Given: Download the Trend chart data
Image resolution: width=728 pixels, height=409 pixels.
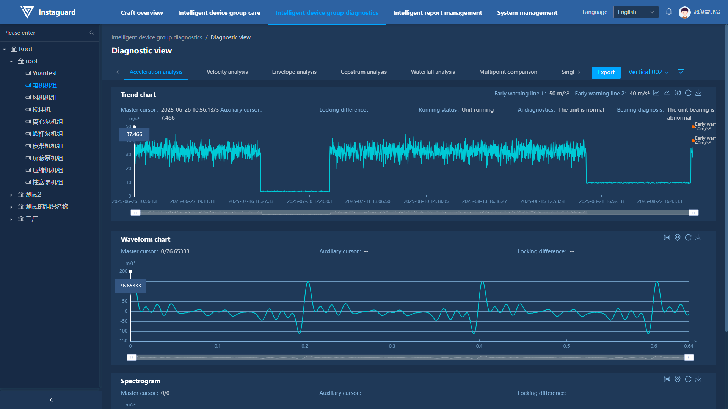Looking at the screenshot, I should [698, 93].
